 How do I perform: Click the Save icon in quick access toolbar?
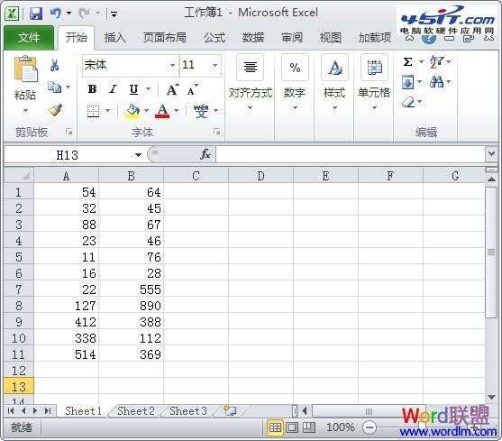[x=36, y=14]
